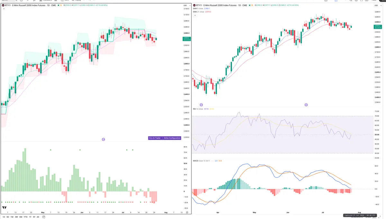The width and height of the screenshot is (386, 219).
Task: Click the Jul label on left time axis
Action: click(123, 212)
